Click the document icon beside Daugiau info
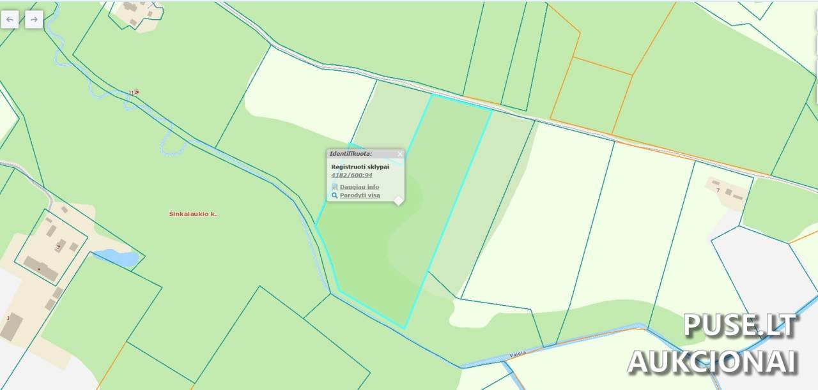The height and width of the screenshot is (390, 818). pyautogui.click(x=334, y=187)
